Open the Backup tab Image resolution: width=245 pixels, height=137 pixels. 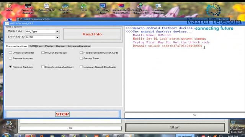pyautogui.click(x=60, y=46)
